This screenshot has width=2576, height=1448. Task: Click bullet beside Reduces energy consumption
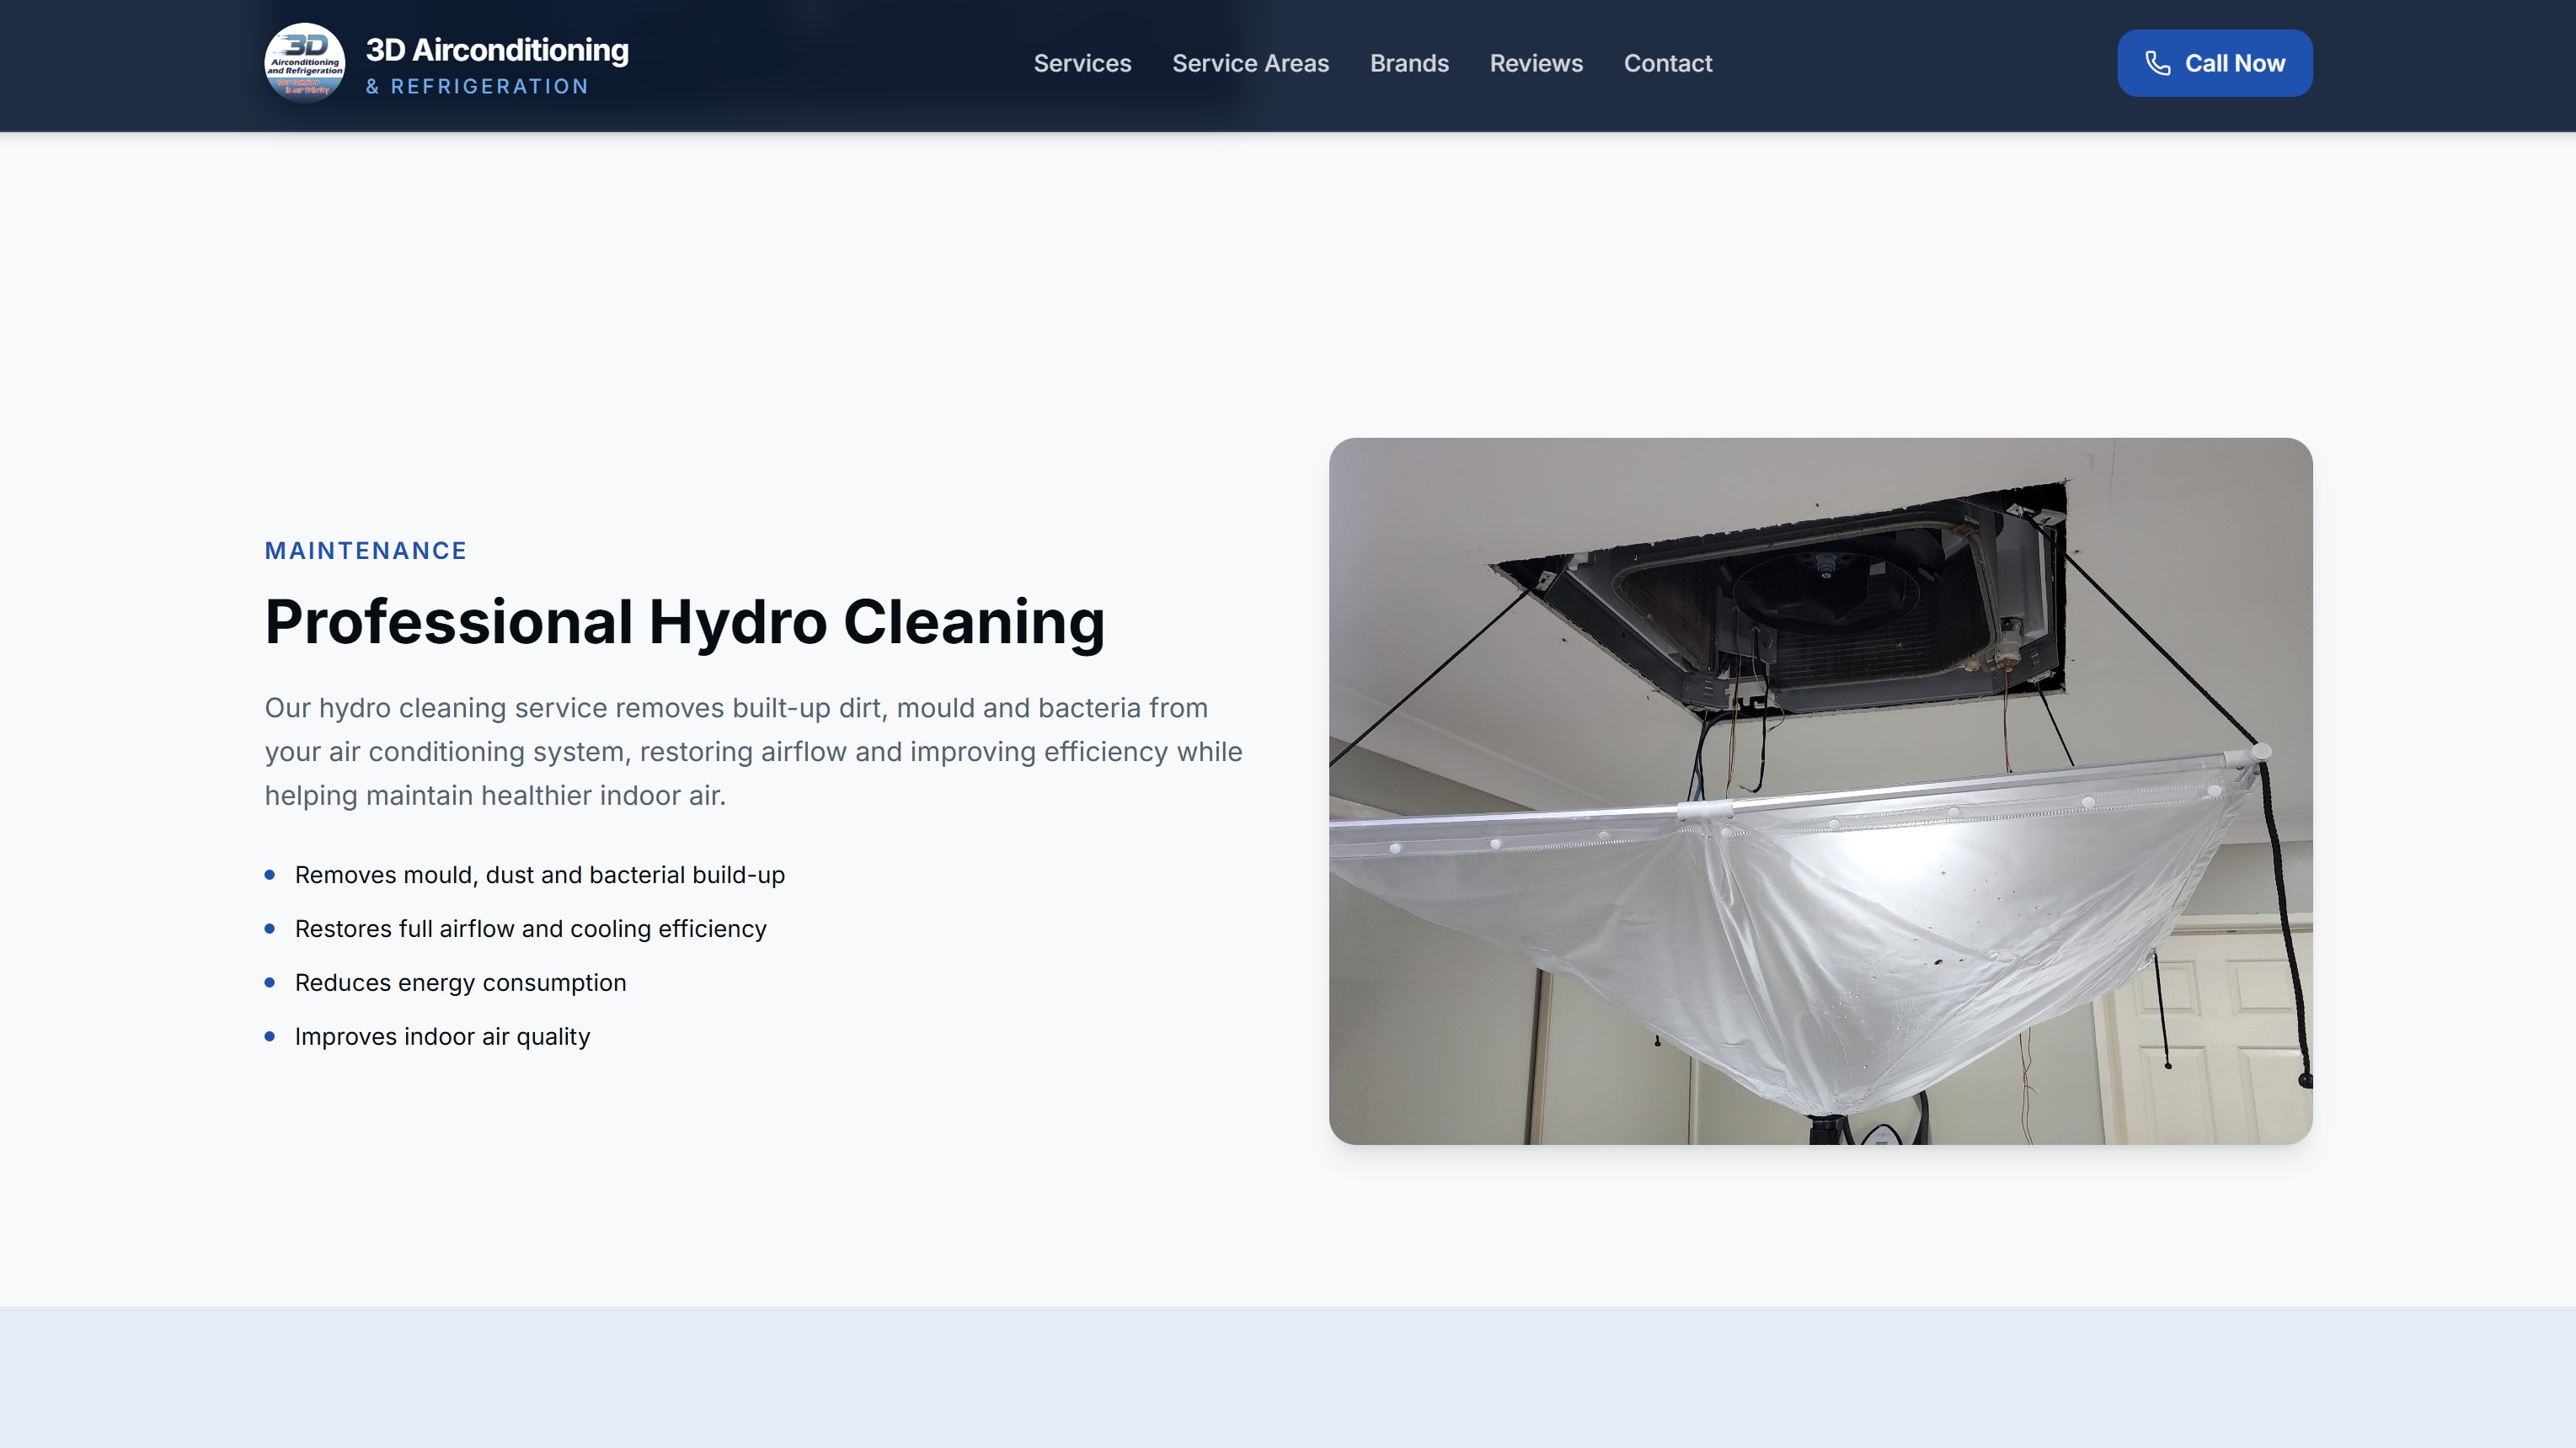click(x=270, y=983)
